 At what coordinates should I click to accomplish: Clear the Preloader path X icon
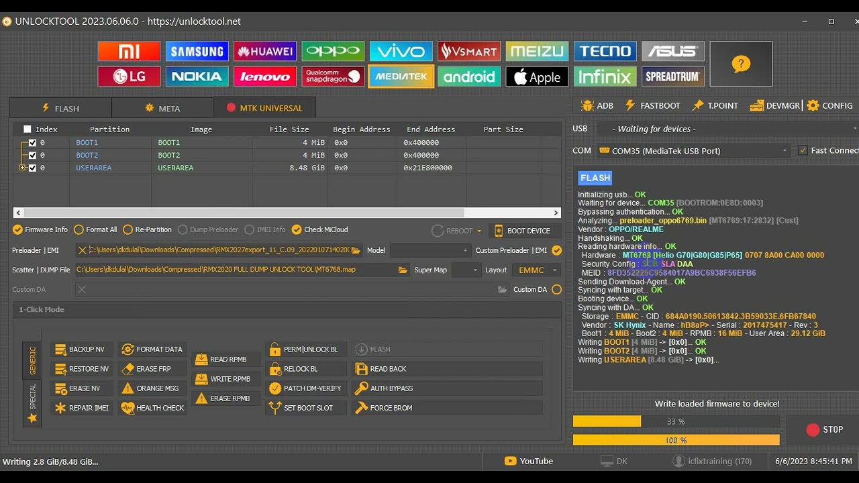pyautogui.click(x=82, y=250)
